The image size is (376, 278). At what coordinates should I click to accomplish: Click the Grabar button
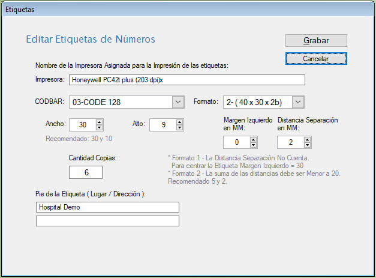coord(316,40)
